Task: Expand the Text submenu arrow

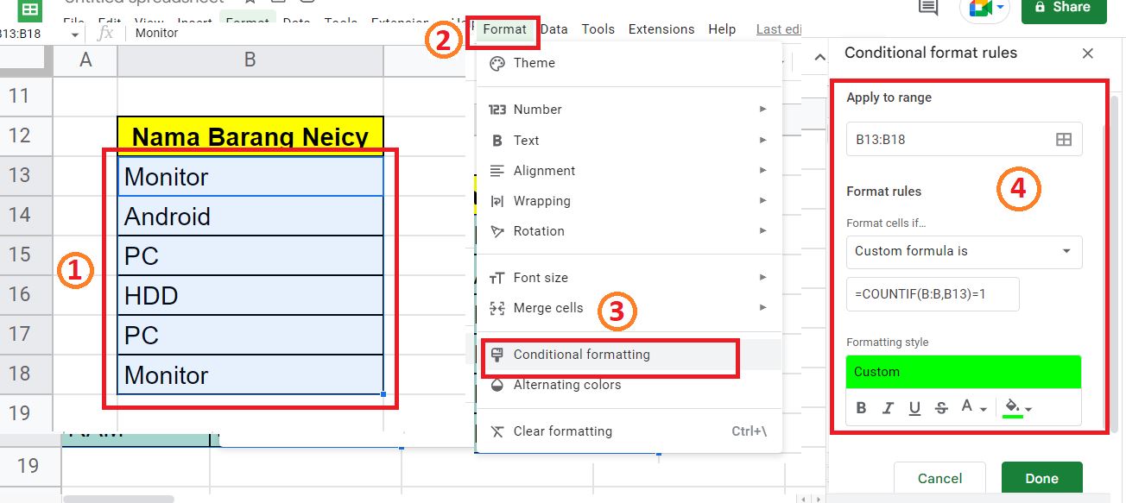Action: [762, 141]
